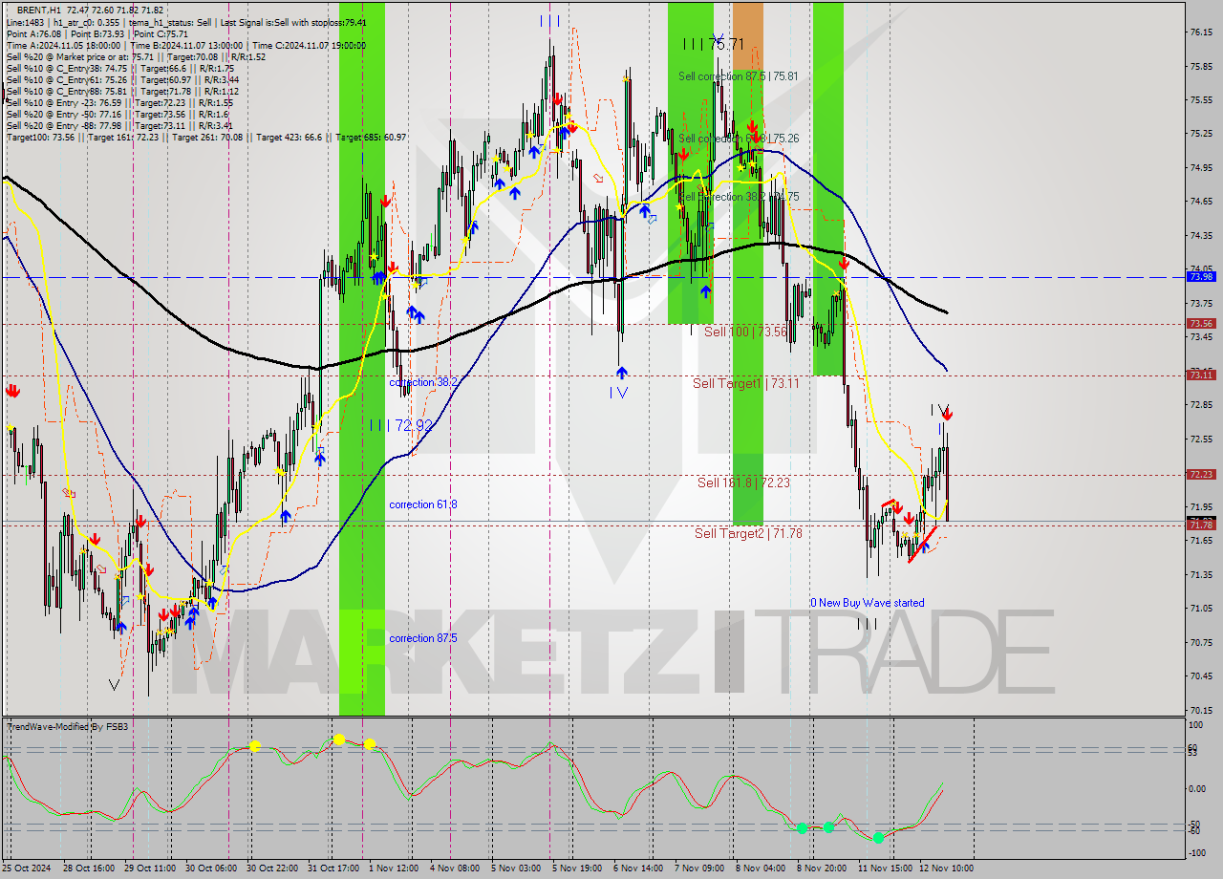Click the 'correction 38.2' label
Viewport: 1223px width, 879px height.
pos(423,382)
